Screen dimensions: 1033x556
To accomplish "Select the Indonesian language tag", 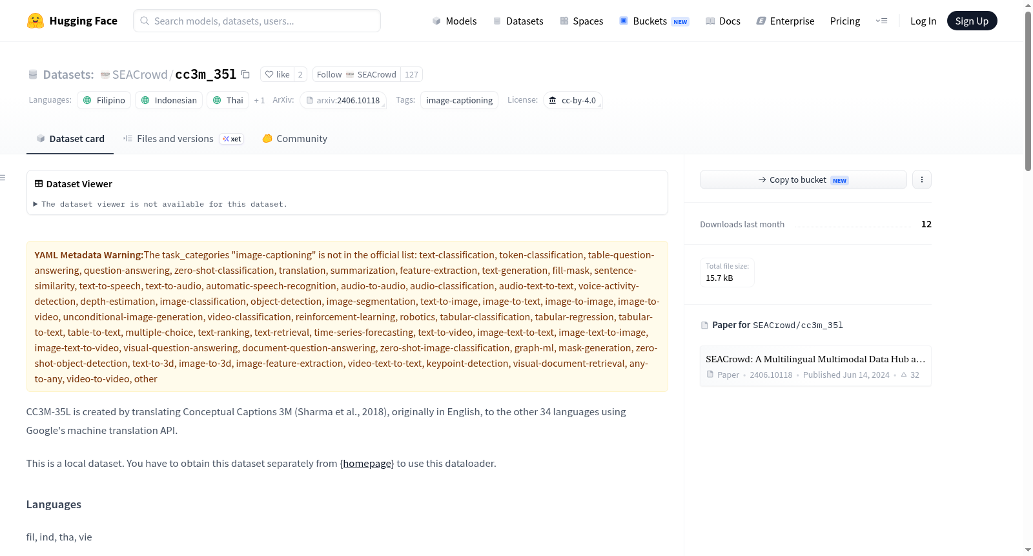I will pos(169,100).
